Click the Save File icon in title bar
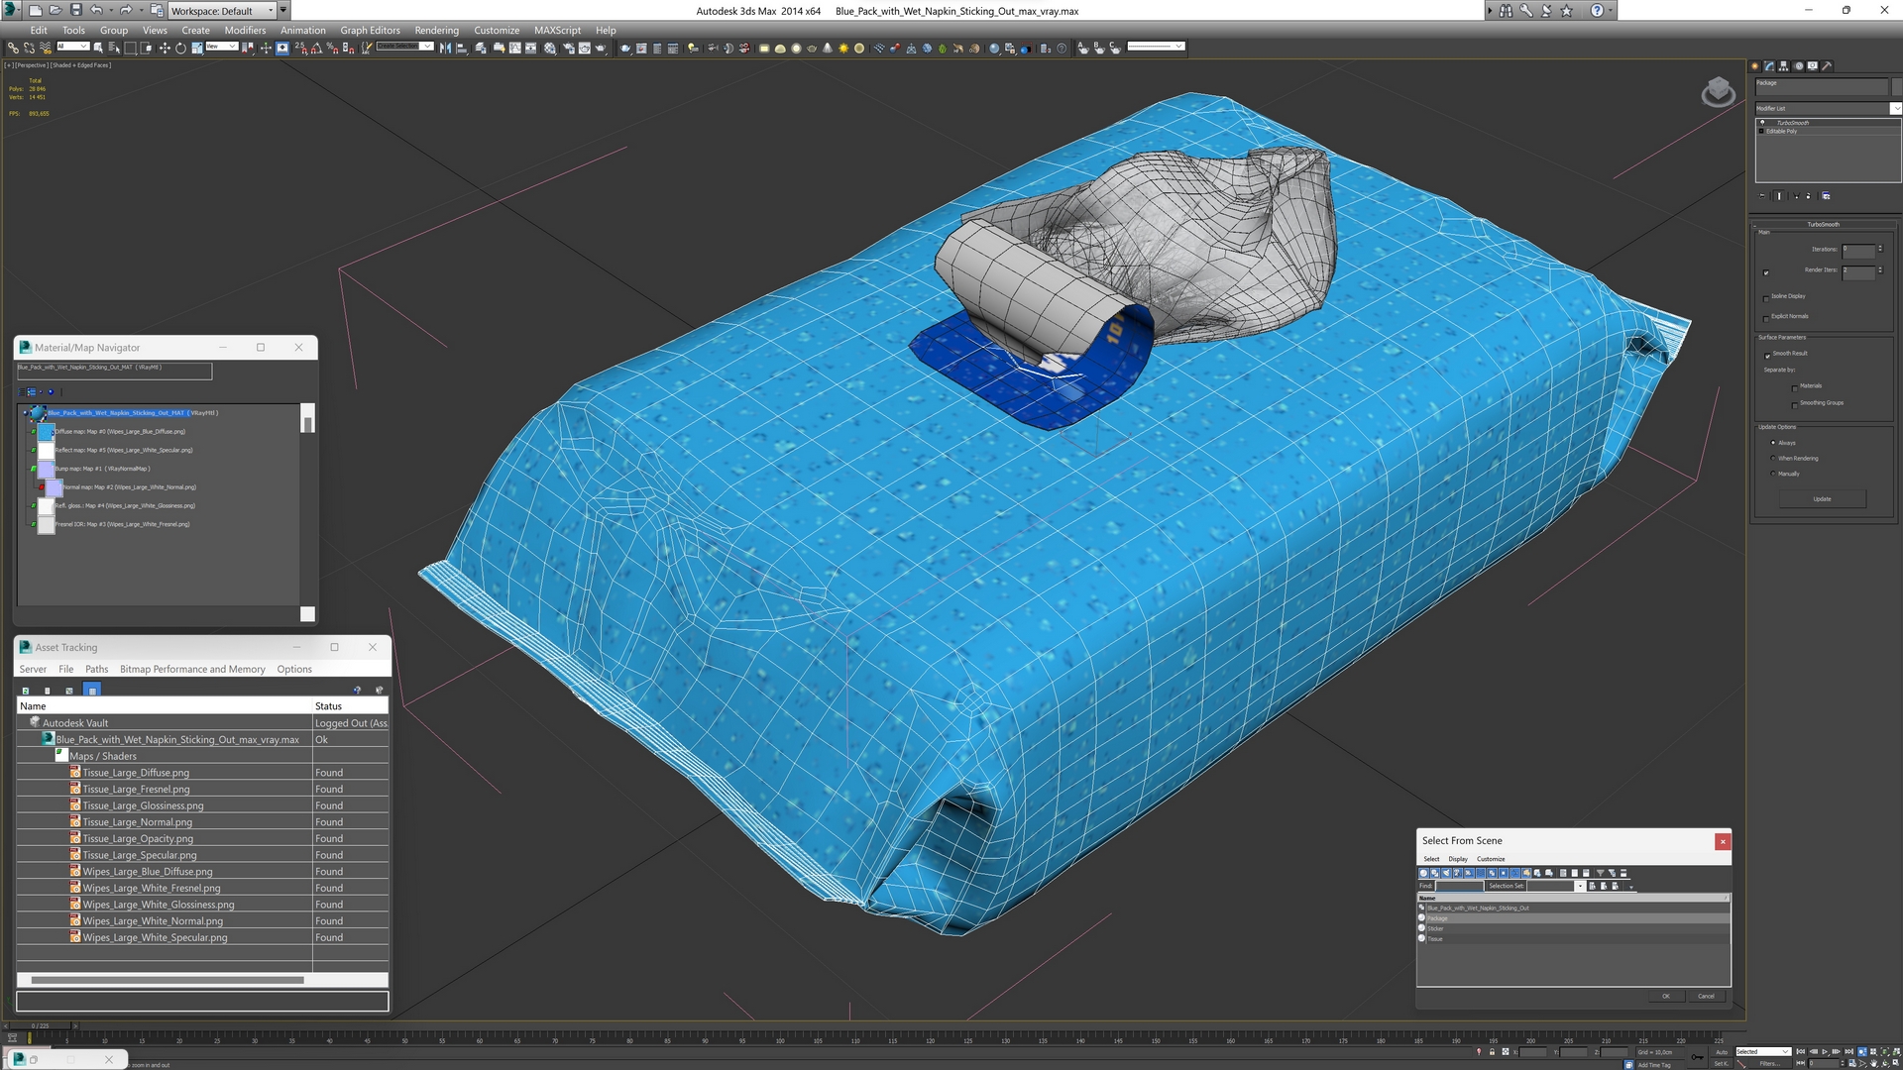This screenshot has width=1903, height=1070. tap(75, 10)
